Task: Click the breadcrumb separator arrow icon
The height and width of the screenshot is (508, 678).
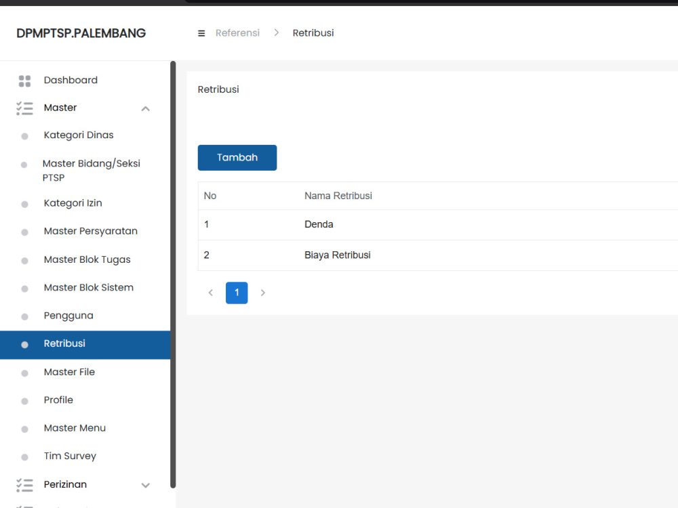Action: pyautogui.click(x=277, y=33)
